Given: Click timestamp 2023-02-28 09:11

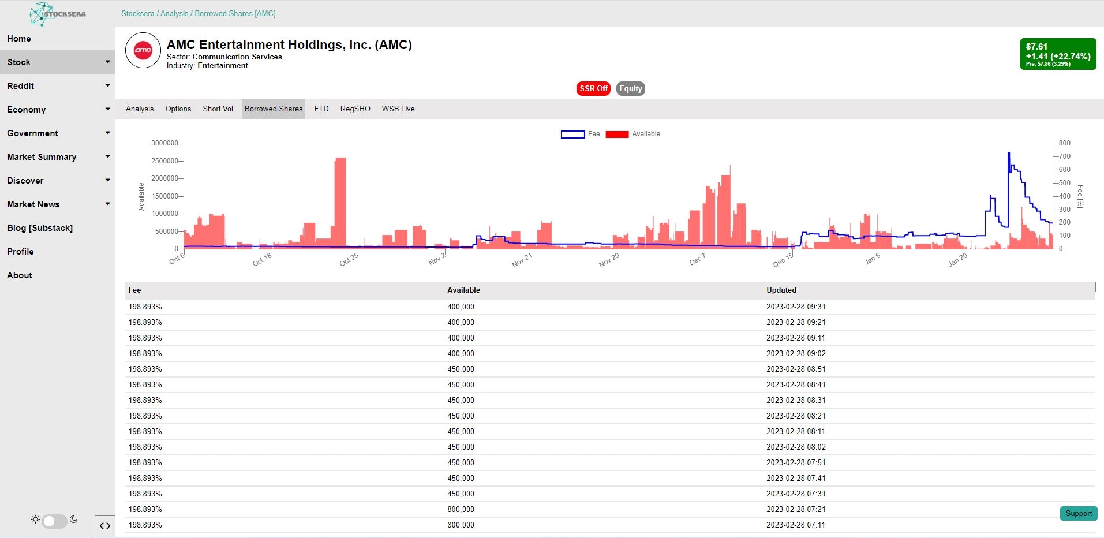Looking at the screenshot, I should pyautogui.click(x=796, y=338).
